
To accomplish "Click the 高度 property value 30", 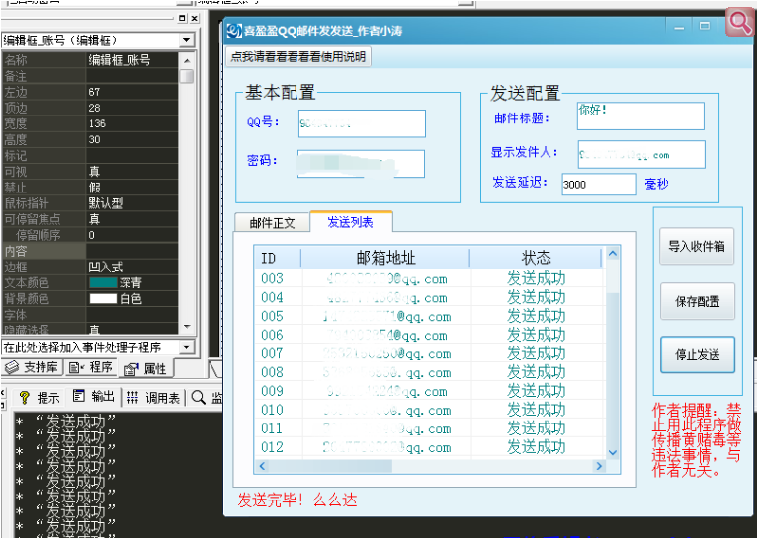I will 131,140.
